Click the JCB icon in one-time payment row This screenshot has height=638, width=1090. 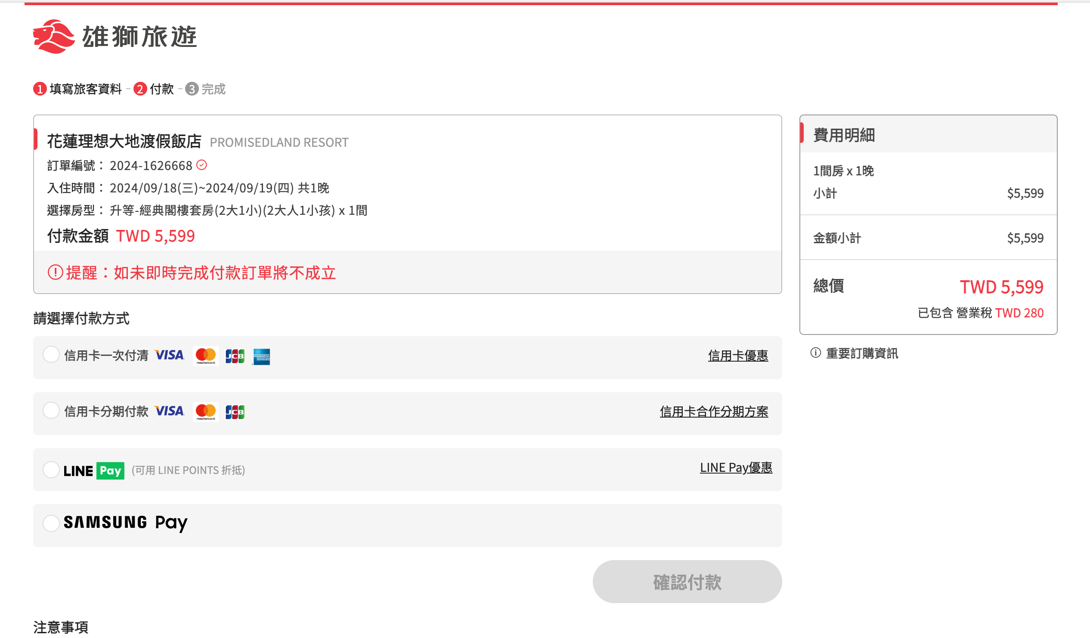235,356
